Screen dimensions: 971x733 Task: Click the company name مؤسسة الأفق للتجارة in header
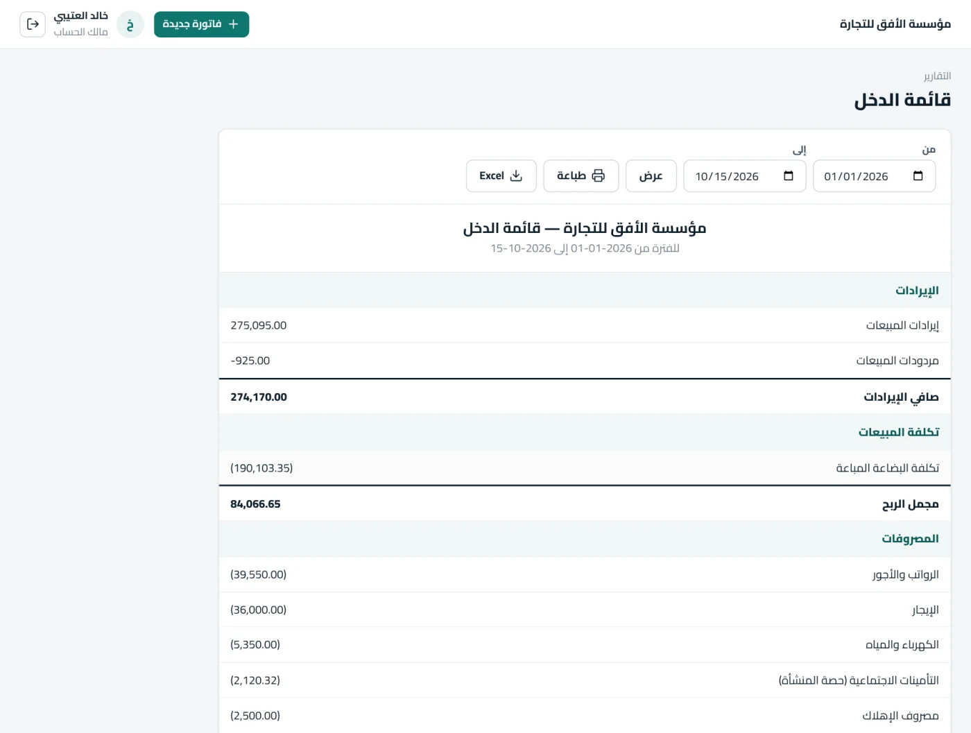(x=895, y=24)
